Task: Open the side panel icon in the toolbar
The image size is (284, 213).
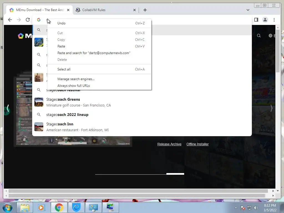Action: point(256,20)
